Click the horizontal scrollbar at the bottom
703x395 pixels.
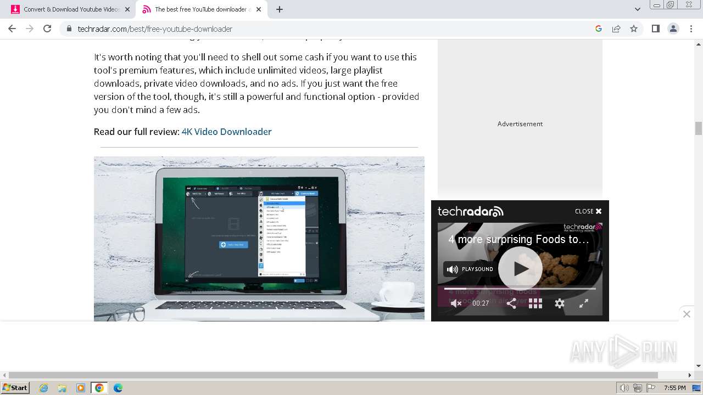click(x=333, y=375)
